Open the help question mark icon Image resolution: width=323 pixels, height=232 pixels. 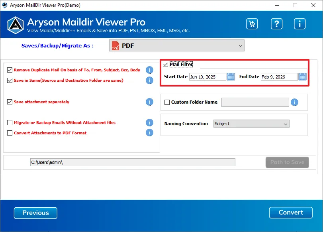tap(276, 24)
